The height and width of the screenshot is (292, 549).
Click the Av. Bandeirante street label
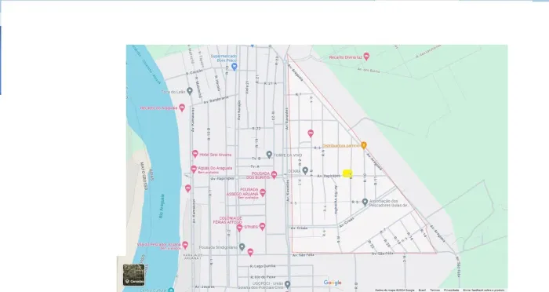tap(216, 100)
